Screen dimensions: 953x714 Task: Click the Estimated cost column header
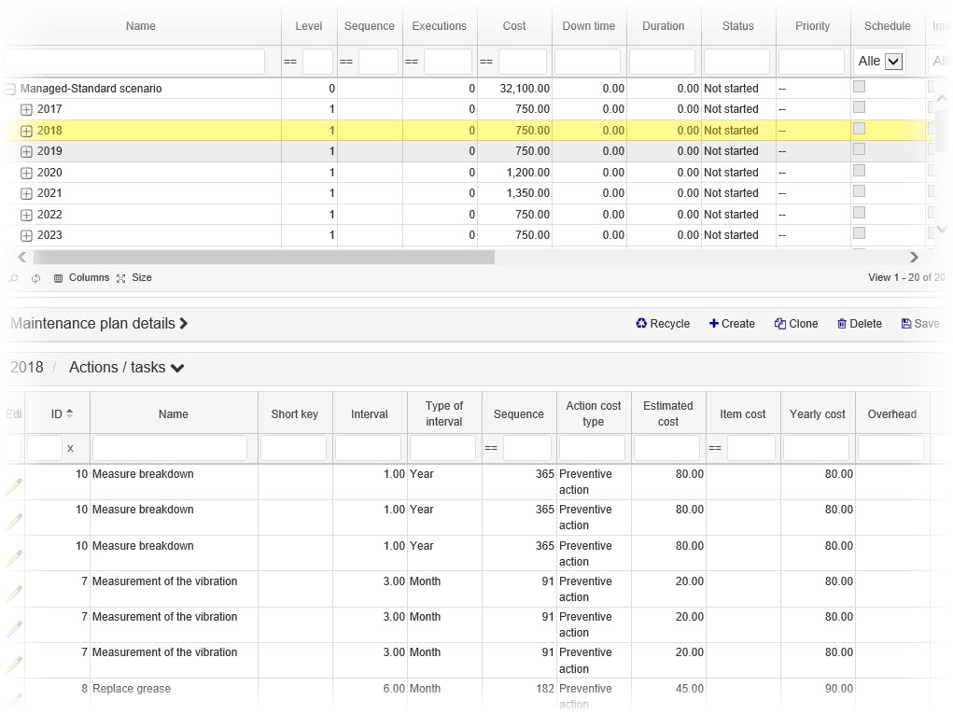click(x=668, y=413)
